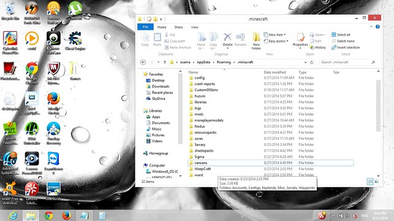Collapse the ribbon with chevron
The image size is (394, 221).
[x=371, y=26]
